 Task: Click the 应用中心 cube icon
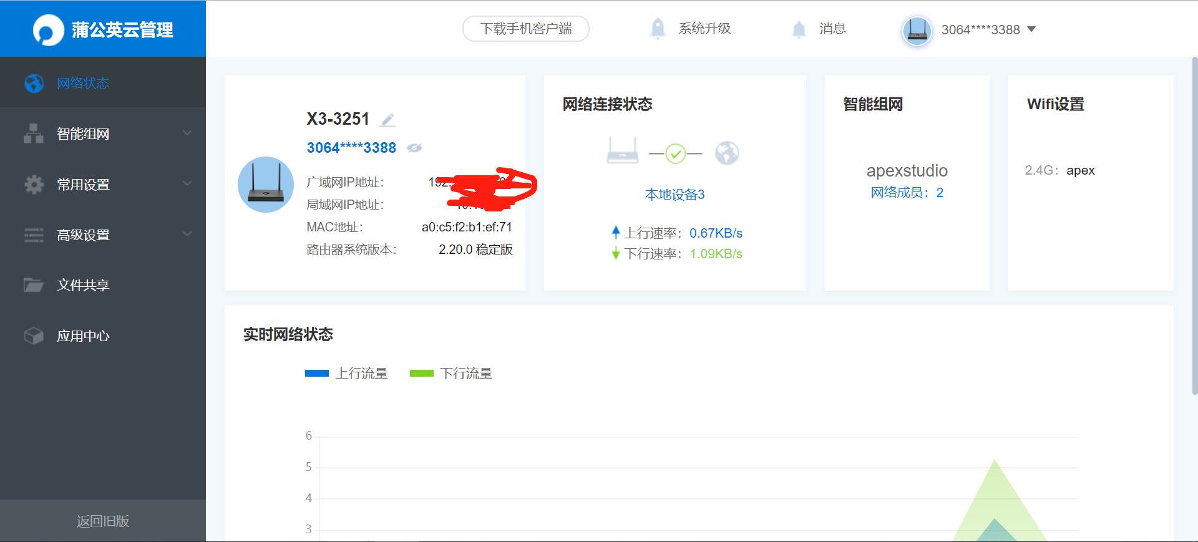(x=34, y=336)
